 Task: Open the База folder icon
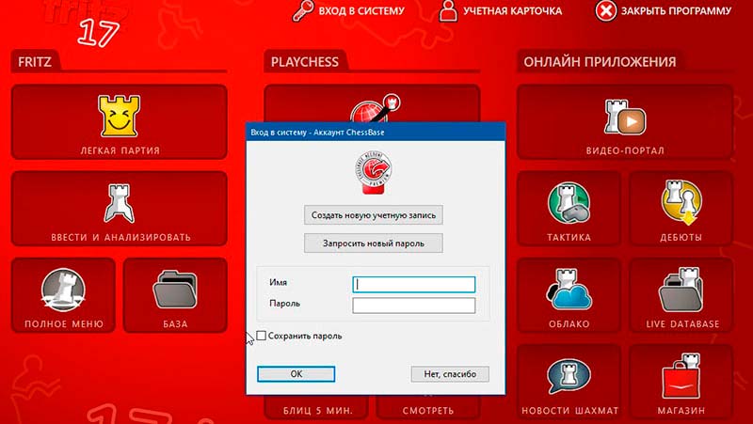pos(175,290)
